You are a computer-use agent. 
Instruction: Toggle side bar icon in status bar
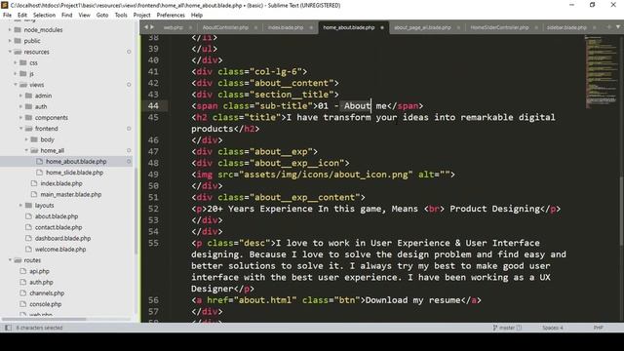(x=8, y=328)
